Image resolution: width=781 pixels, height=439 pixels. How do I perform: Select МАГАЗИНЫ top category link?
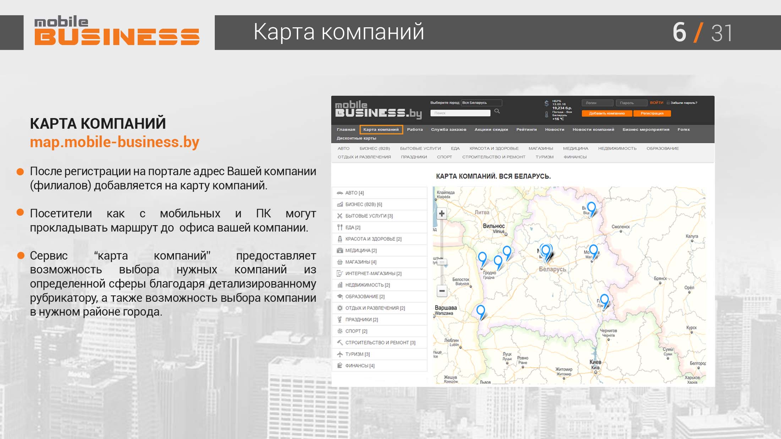tap(541, 149)
